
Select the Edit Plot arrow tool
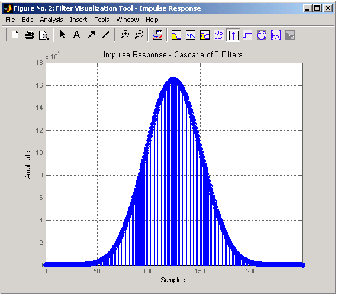pyautogui.click(x=63, y=35)
